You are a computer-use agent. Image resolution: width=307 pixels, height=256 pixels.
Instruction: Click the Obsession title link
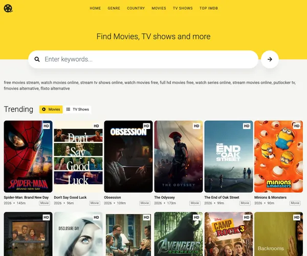pos(113,198)
